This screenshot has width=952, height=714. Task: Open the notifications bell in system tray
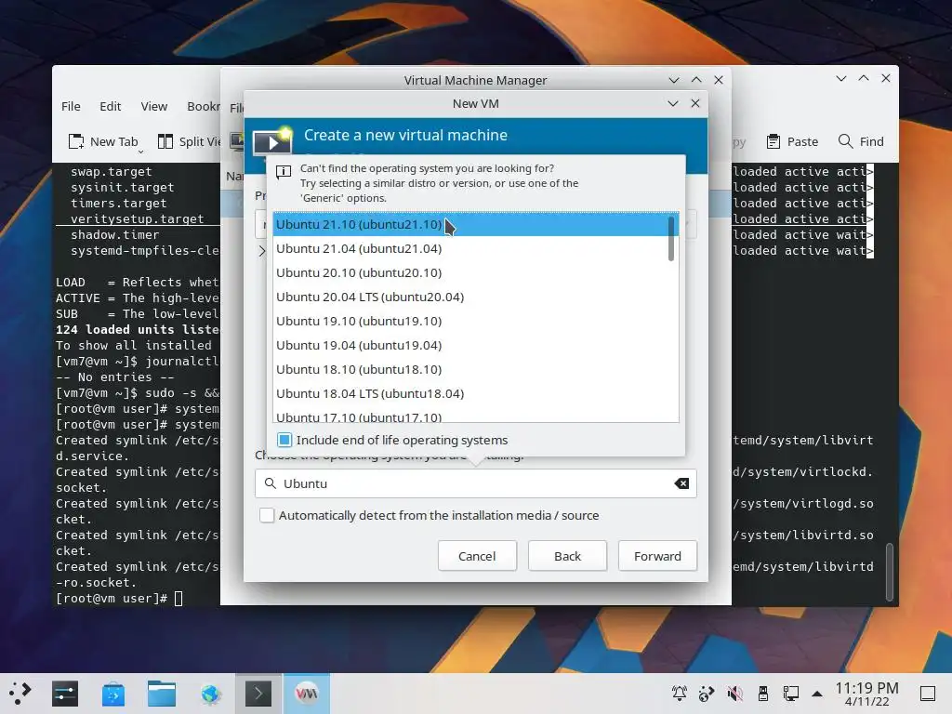(x=680, y=694)
